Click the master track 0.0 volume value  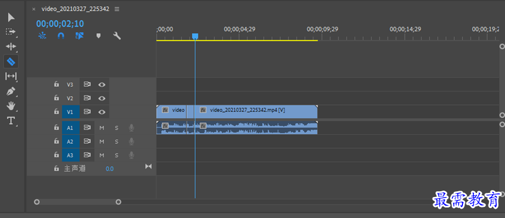click(x=110, y=169)
